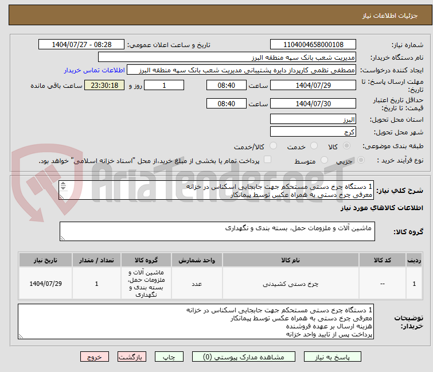Click the خروج exit button
Screen dimensions: 433x372
click(95, 357)
